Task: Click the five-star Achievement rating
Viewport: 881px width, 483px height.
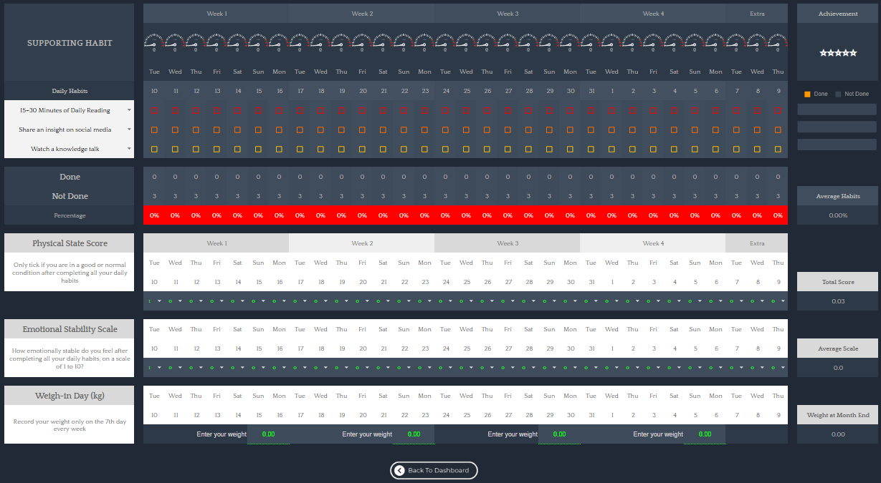Action: tap(838, 53)
